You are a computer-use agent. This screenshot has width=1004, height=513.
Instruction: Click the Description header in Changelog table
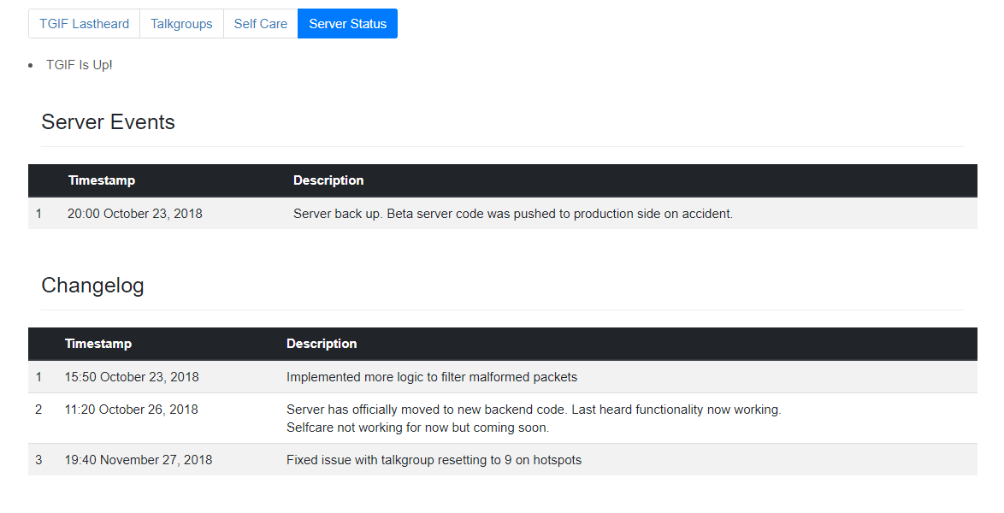(x=322, y=344)
